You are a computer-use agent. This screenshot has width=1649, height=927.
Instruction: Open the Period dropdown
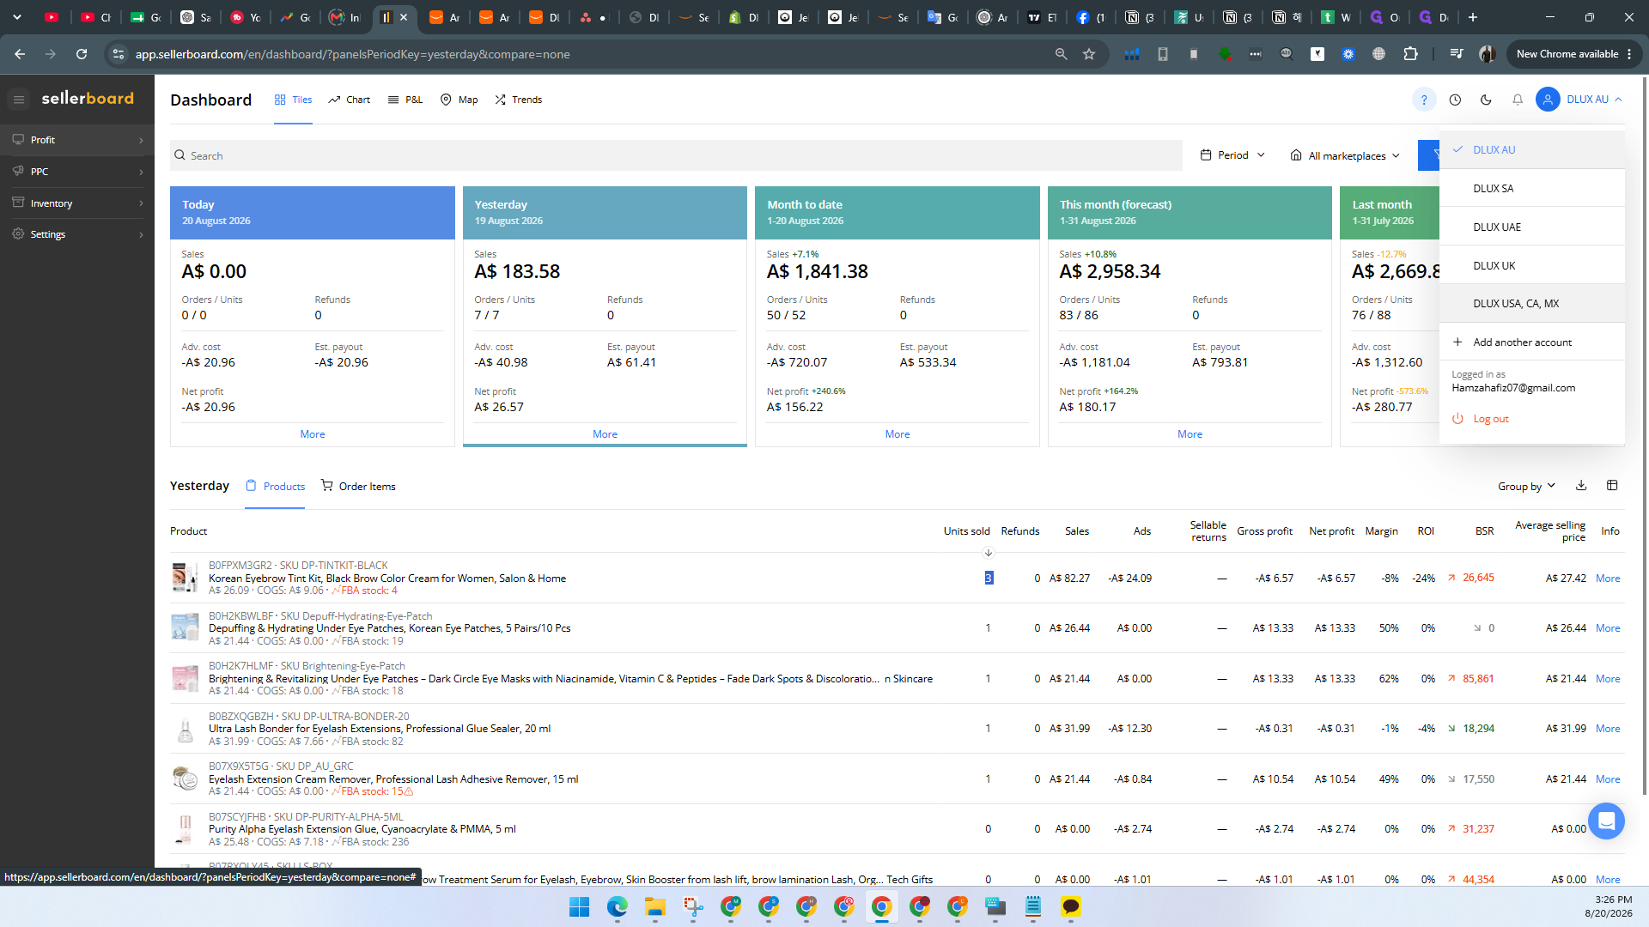tap(1232, 155)
